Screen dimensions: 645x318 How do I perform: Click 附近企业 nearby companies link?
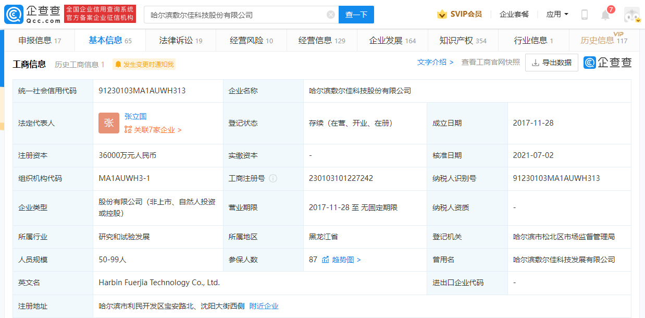(x=264, y=306)
